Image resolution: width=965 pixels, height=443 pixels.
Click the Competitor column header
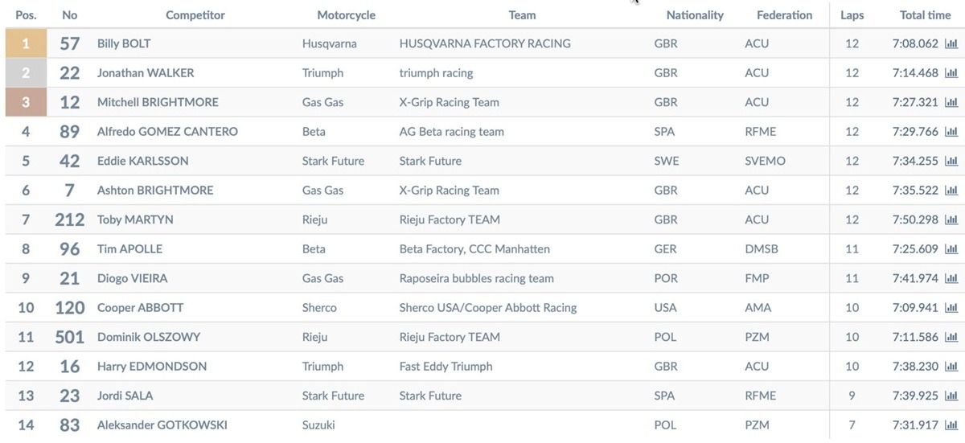coord(195,14)
